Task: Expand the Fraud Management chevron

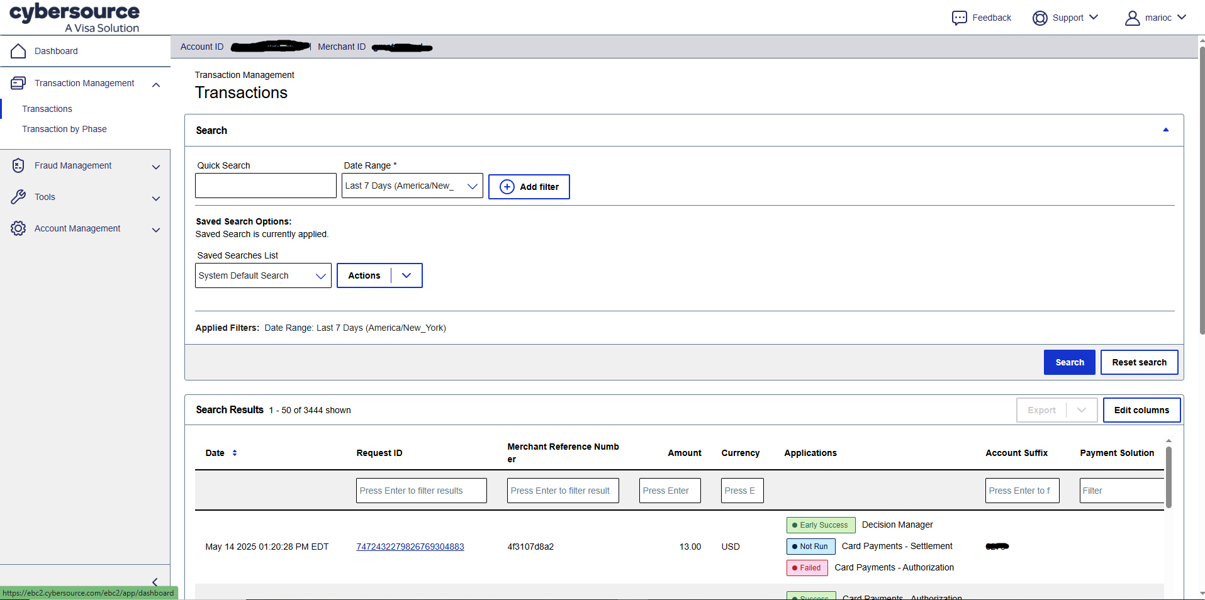Action: 156,167
